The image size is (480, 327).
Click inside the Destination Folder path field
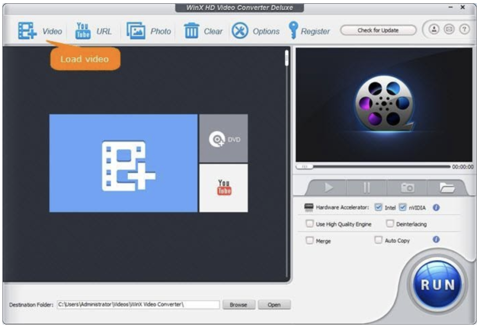(138, 305)
